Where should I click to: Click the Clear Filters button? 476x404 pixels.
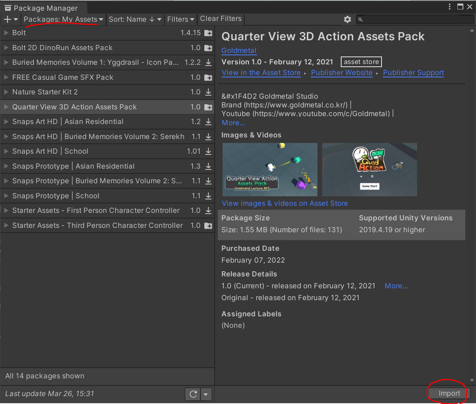[x=221, y=19]
